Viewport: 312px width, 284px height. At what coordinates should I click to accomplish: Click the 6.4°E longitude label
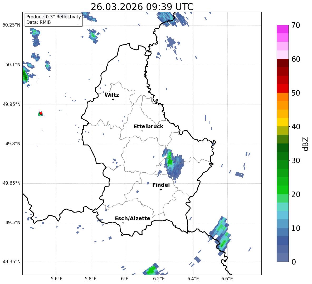(193, 279)
